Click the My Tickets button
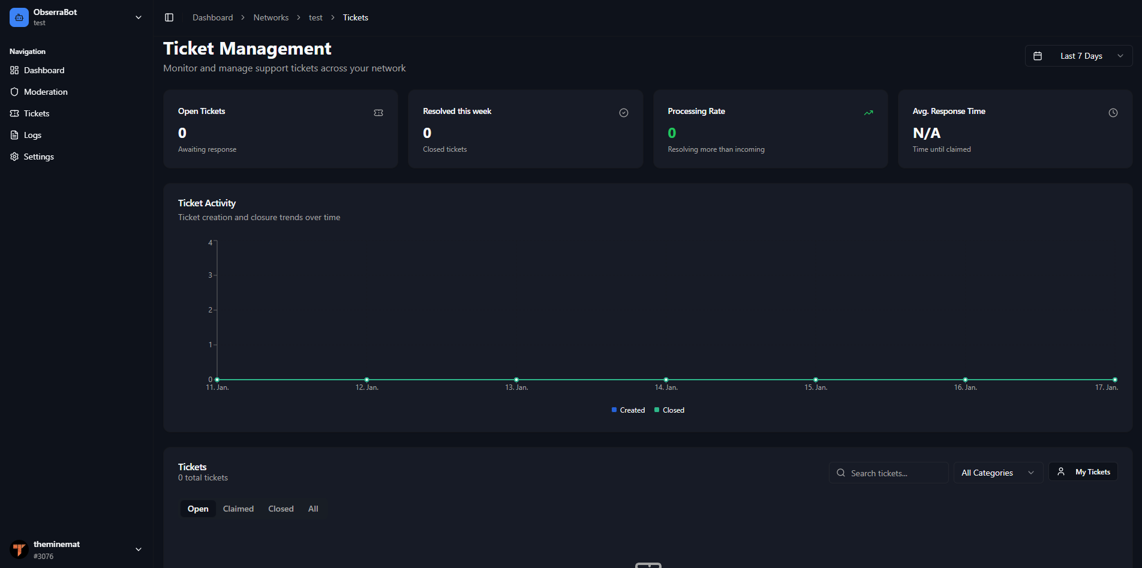The height and width of the screenshot is (568, 1142). point(1083,471)
